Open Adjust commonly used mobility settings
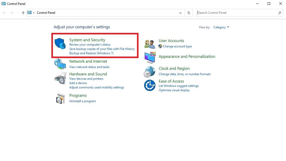The image size is (286, 161). tap(96, 87)
